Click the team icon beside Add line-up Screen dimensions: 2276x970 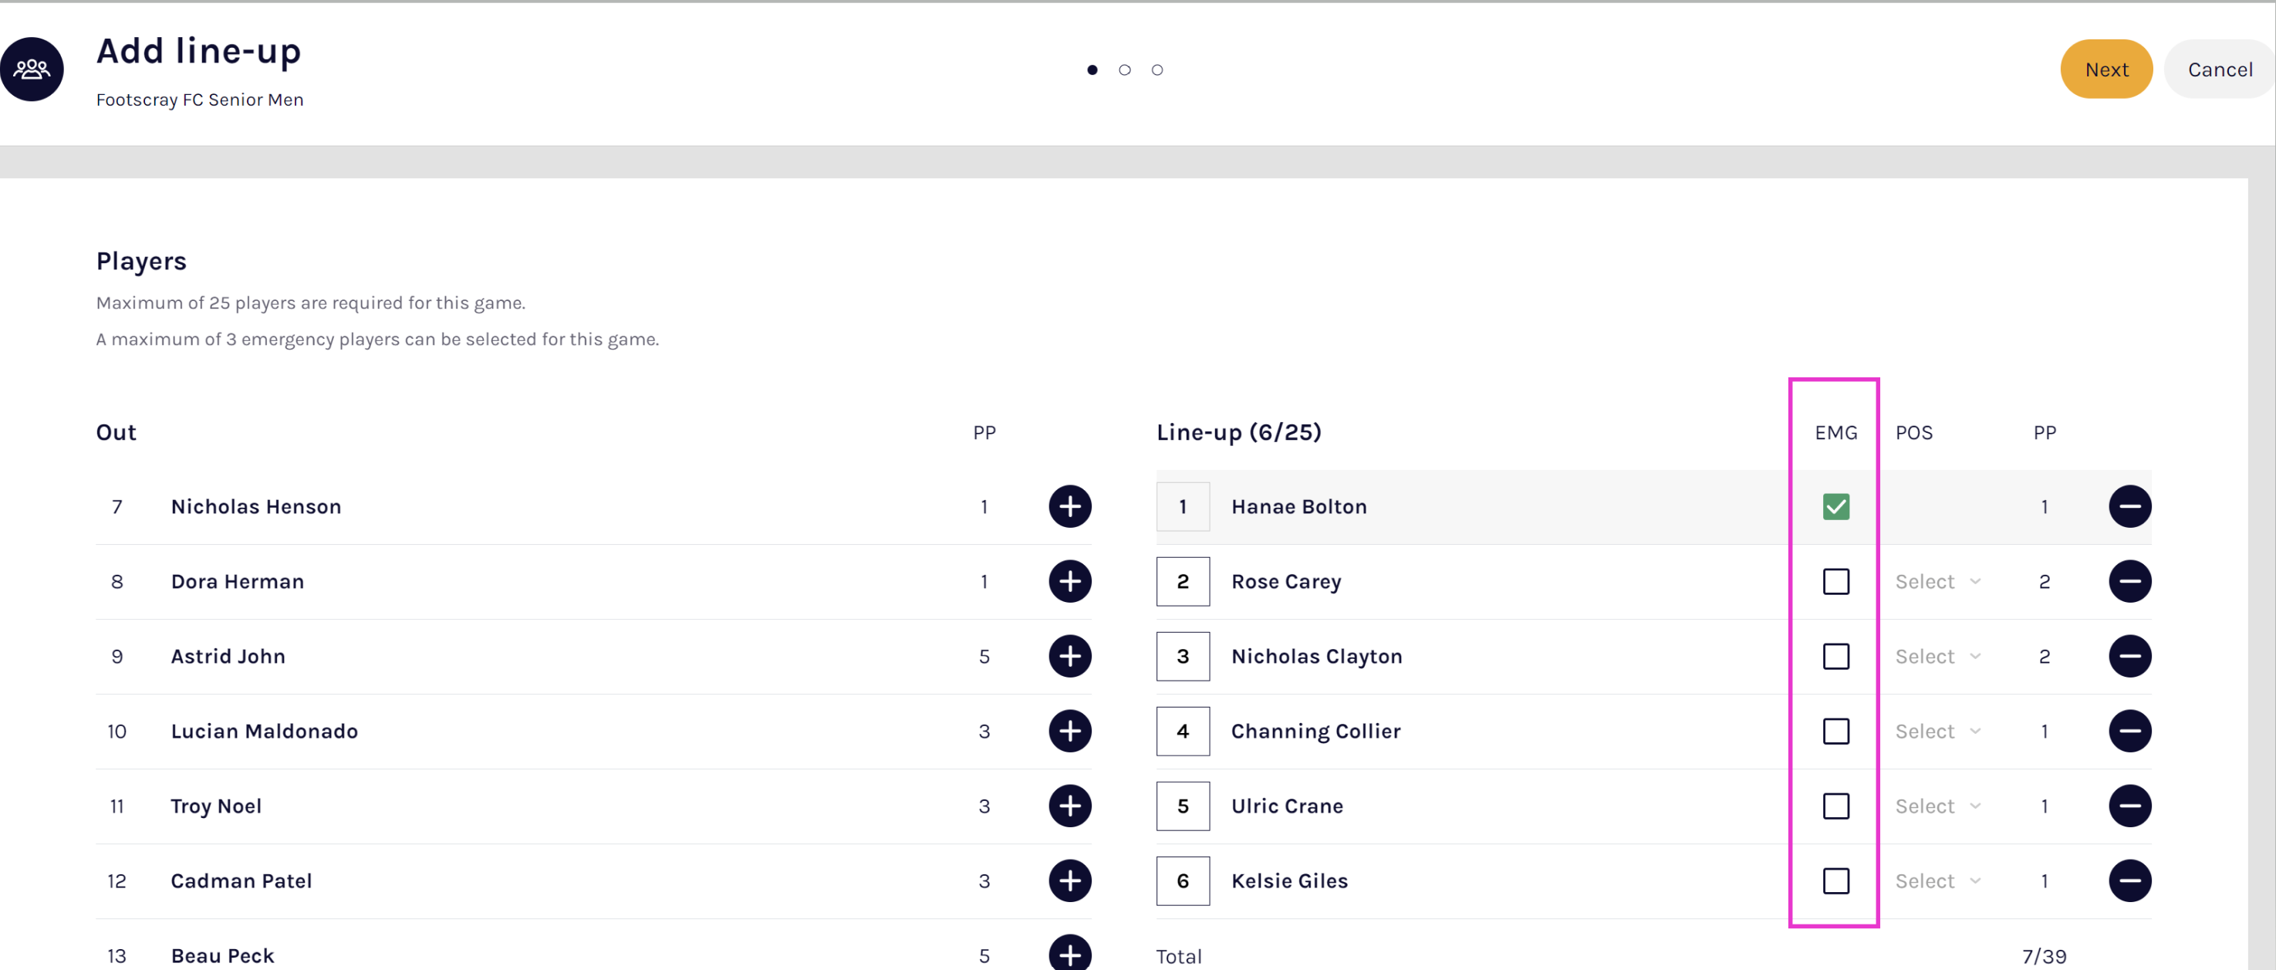click(x=32, y=68)
